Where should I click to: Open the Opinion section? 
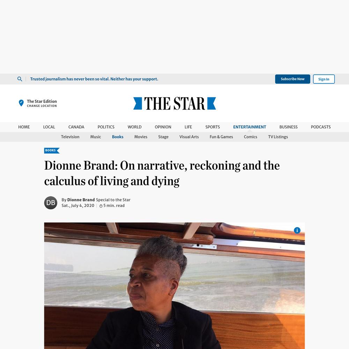[x=163, y=127]
